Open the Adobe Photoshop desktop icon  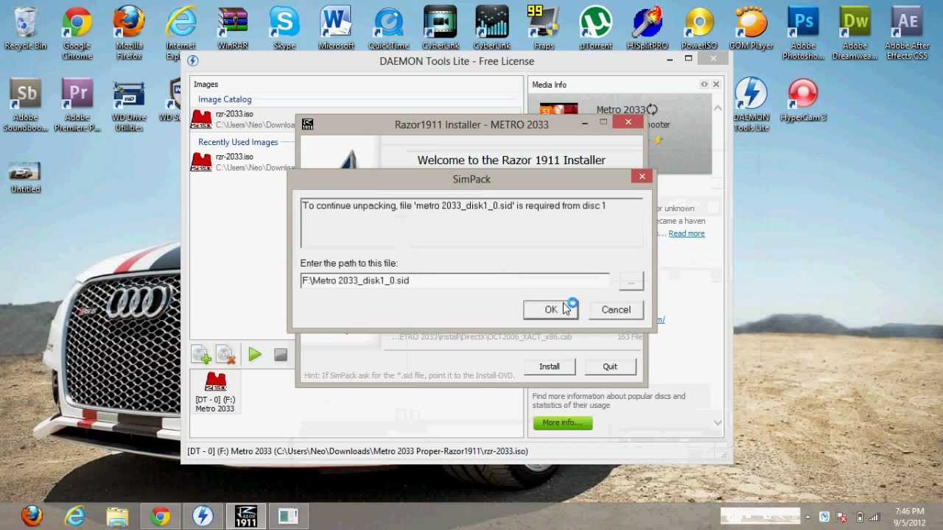[x=803, y=34]
